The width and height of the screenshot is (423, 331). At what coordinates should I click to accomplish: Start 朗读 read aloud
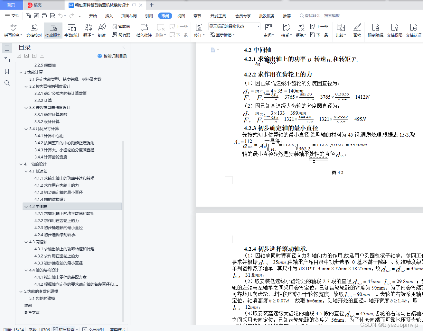[102, 31]
